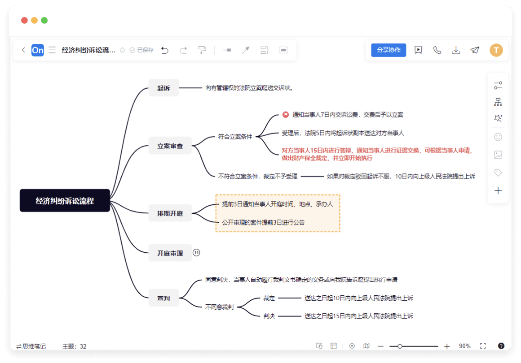521x363 pixels.
Task: Click the undo arrow in toolbar
Action: (165, 50)
